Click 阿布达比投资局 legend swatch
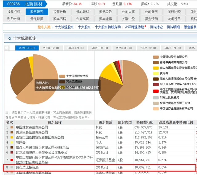Screen dimensions: 197x175 point(156,98)
